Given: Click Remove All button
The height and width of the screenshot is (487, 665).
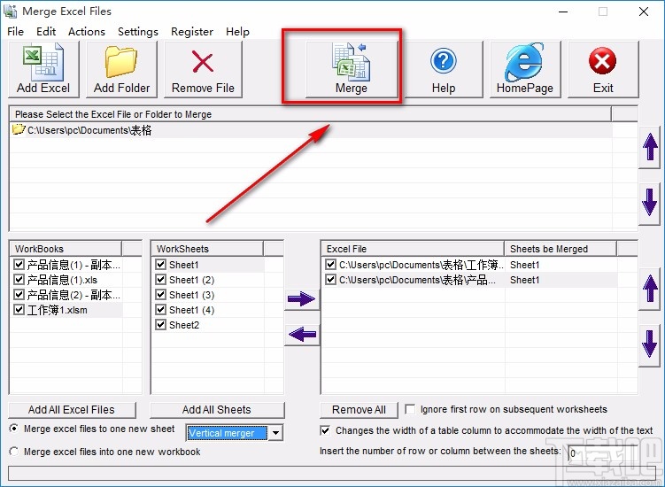Looking at the screenshot, I should 359,410.
